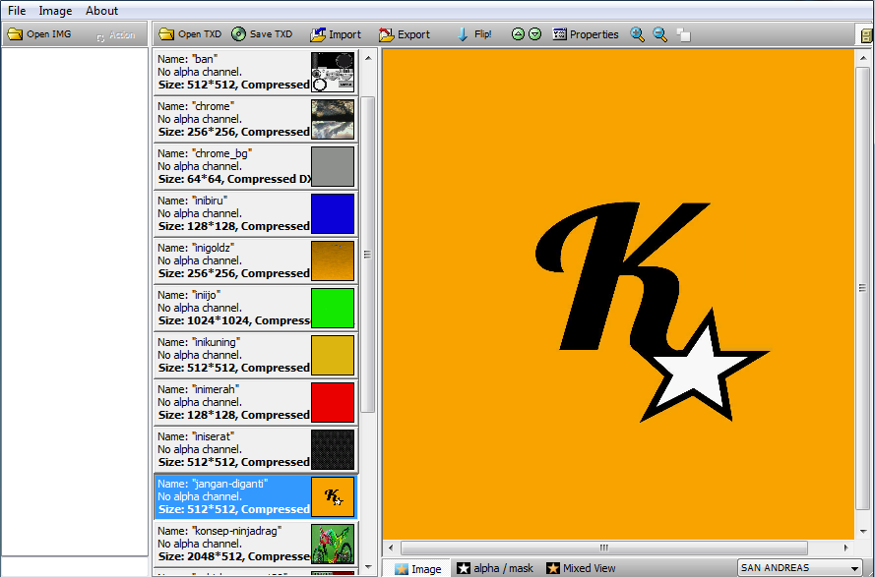Image resolution: width=875 pixels, height=577 pixels.
Task: Click the preview vertical scrollbar thumb
Action: (x=863, y=288)
